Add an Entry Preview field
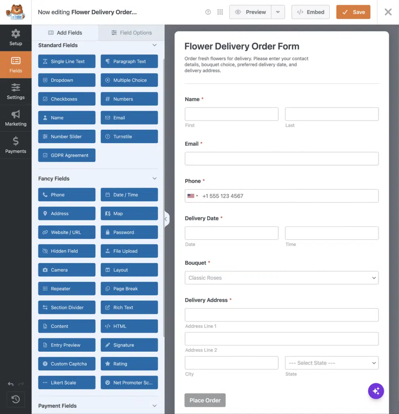 (x=67, y=345)
